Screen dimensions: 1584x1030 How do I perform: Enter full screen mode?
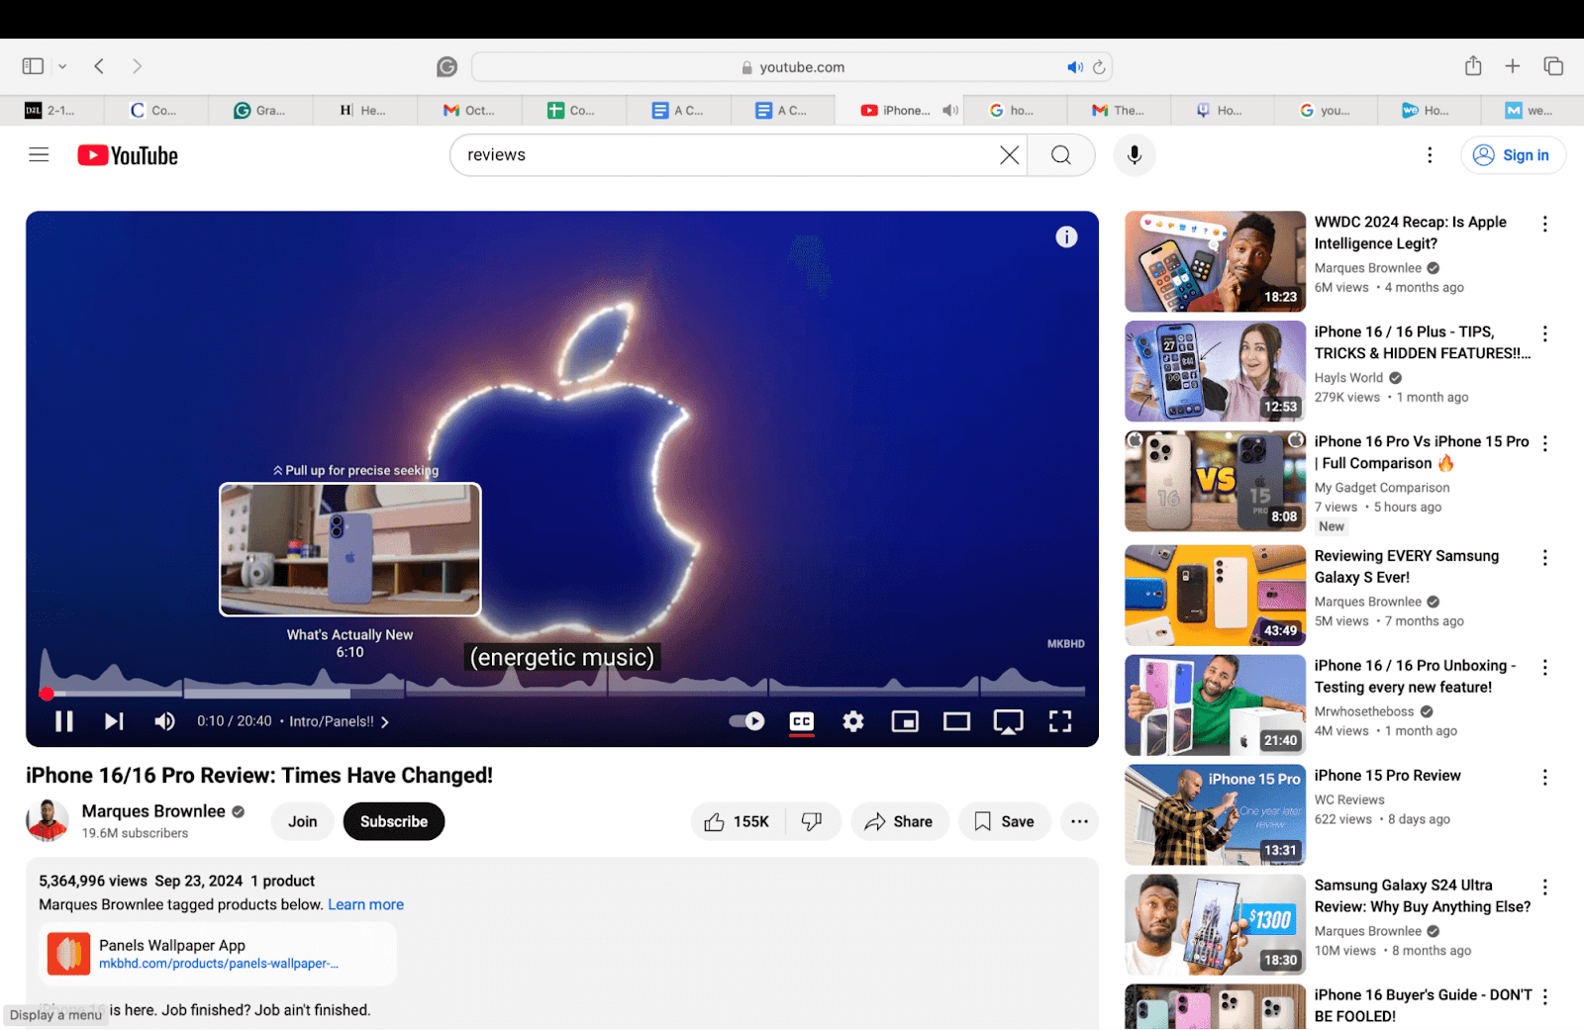[x=1060, y=721]
